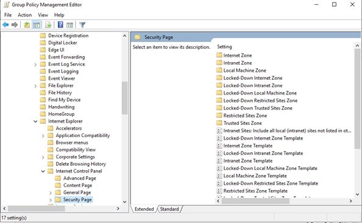
Task: Click the Content Page folder icon
Action: click(58, 185)
